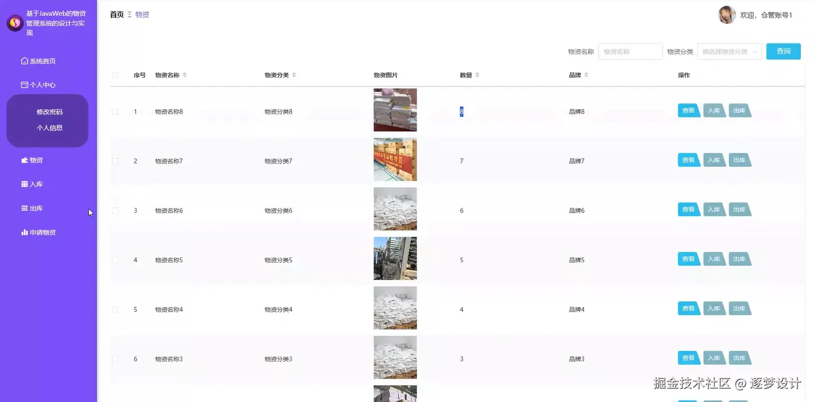Open the image thumbnail for 物资名称8

click(x=395, y=110)
